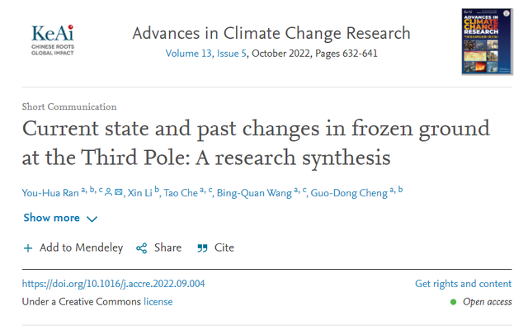Screen dimensions: 528x330
Task: Click the quotation marks Cite icon
Action: click(x=202, y=248)
